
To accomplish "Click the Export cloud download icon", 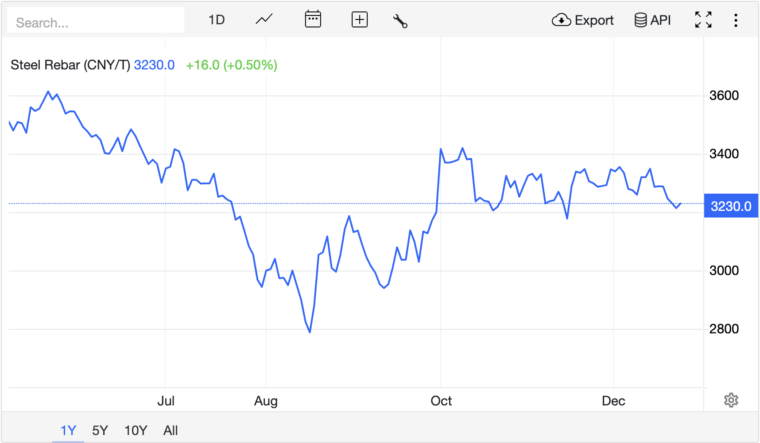I will tap(561, 20).
